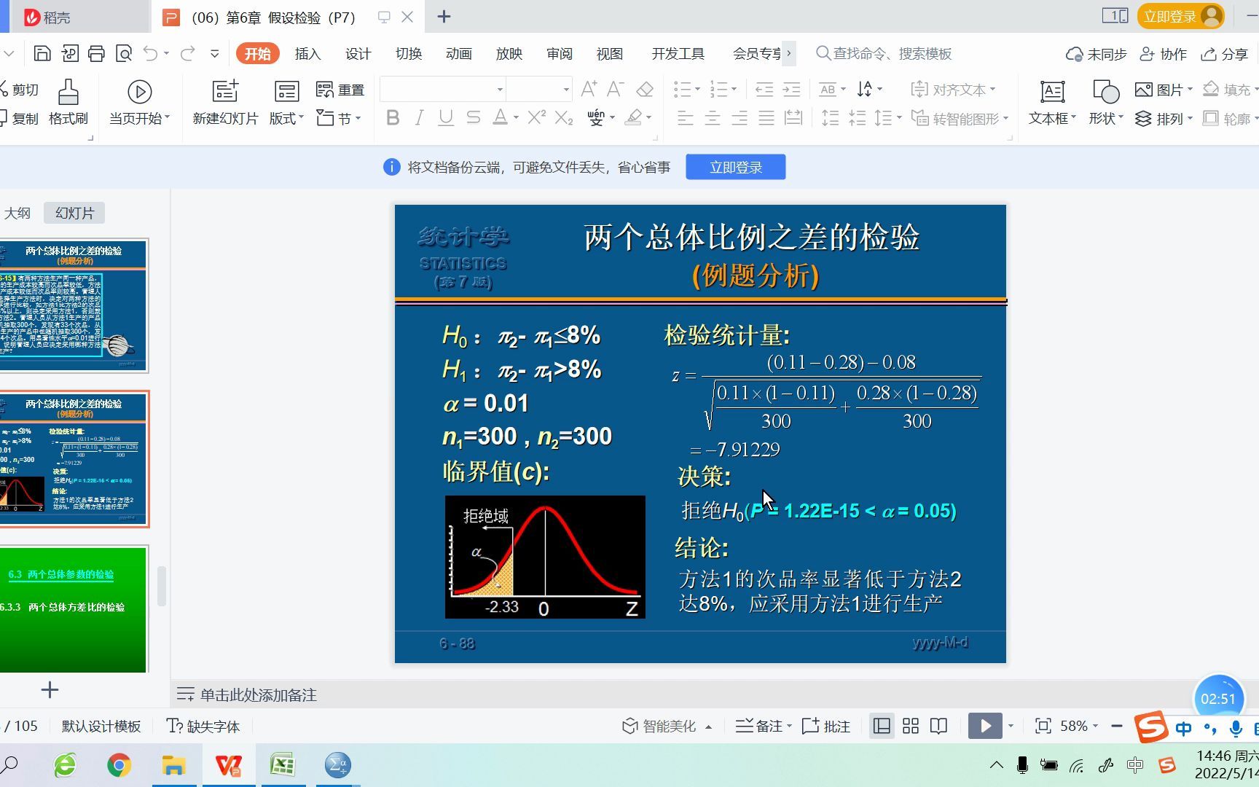The width and height of the screenshot is (1259, 787).
Task: Add a comment using the 批注 icon
Action: click(x=825, y=726)
